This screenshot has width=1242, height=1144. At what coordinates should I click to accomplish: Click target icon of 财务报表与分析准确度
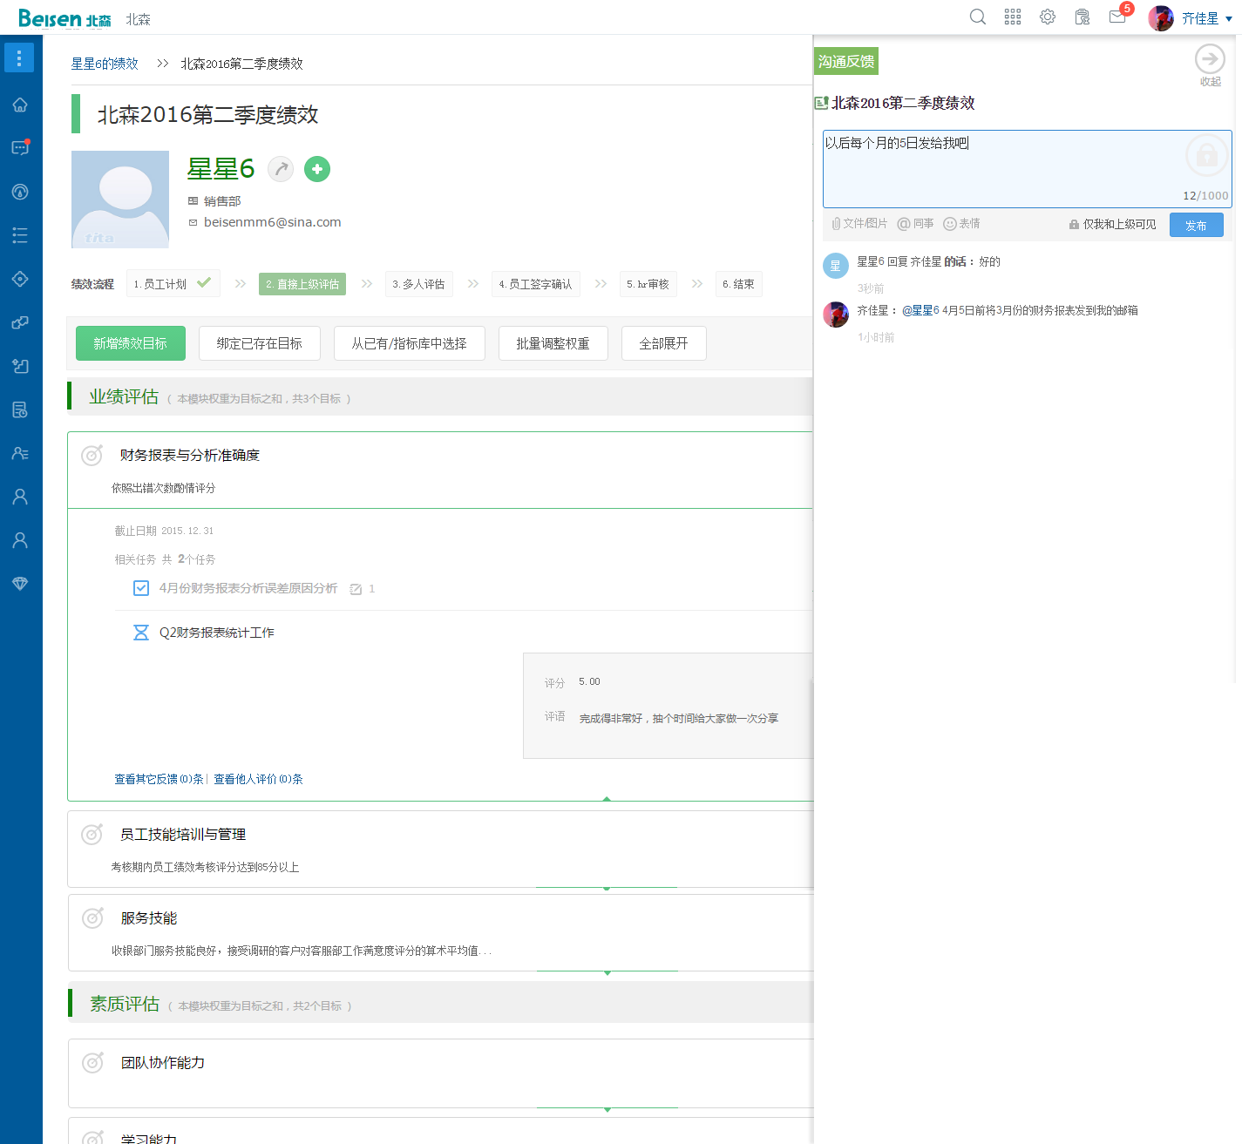click(92, 455)
